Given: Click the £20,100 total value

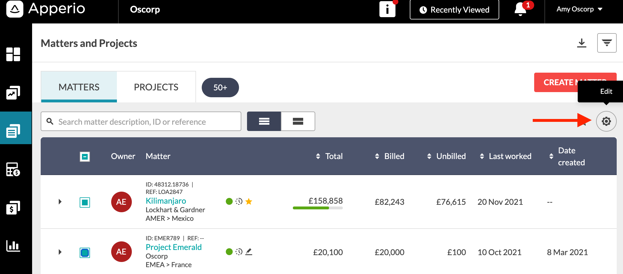Looking at the screenshot, I should [328, 252].
